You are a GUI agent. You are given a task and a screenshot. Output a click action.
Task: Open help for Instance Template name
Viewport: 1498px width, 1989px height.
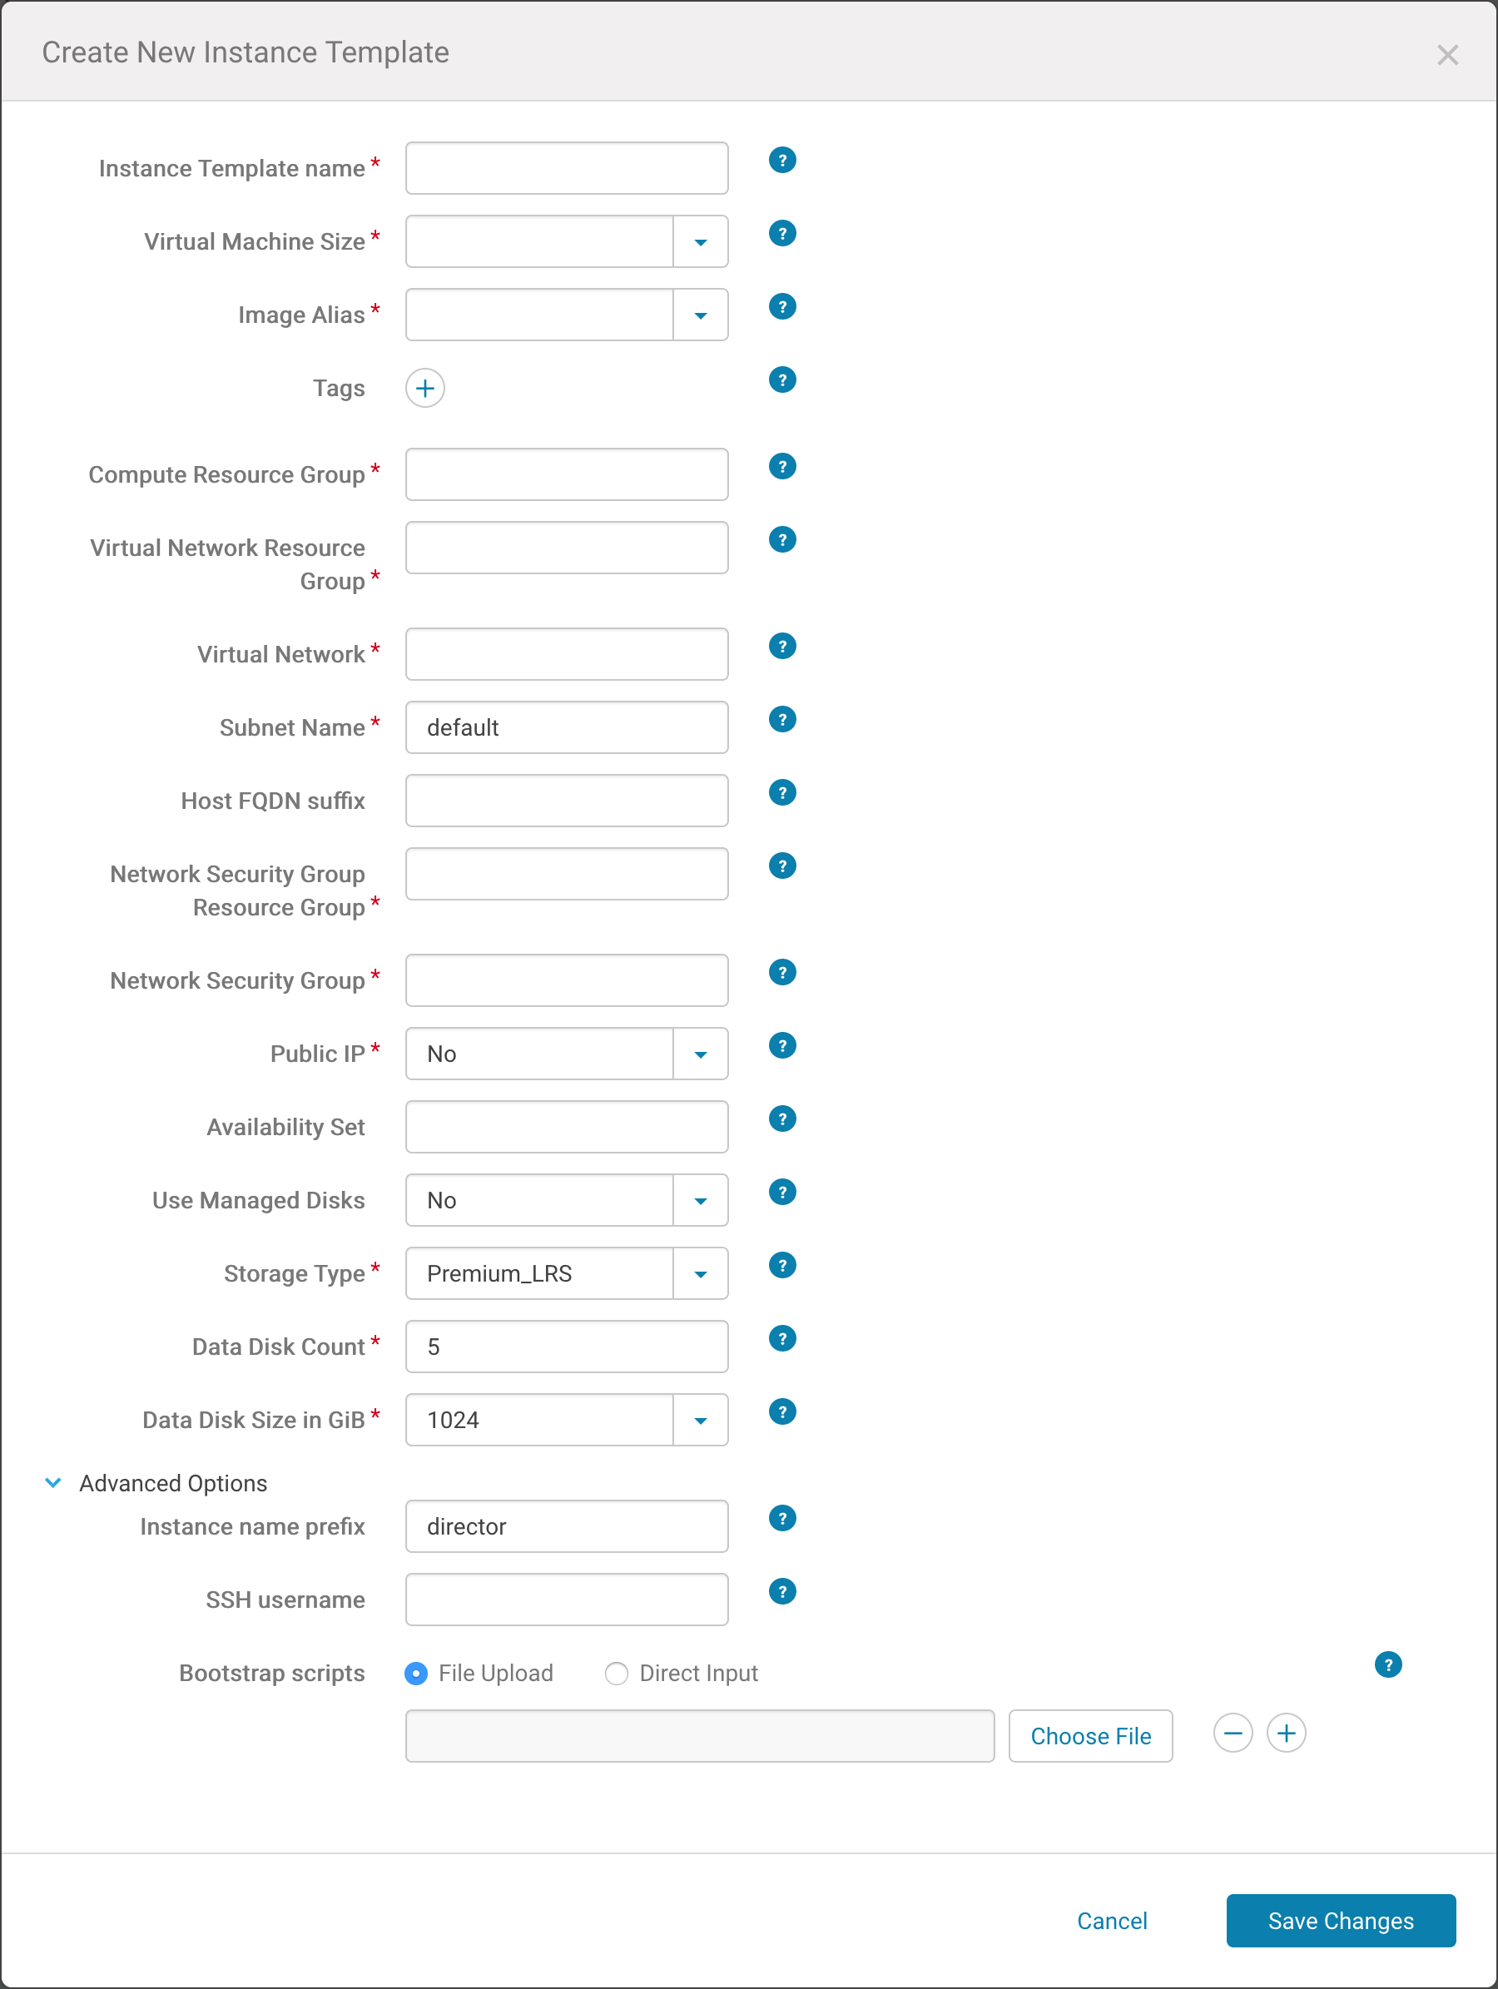tap(782, 160)
